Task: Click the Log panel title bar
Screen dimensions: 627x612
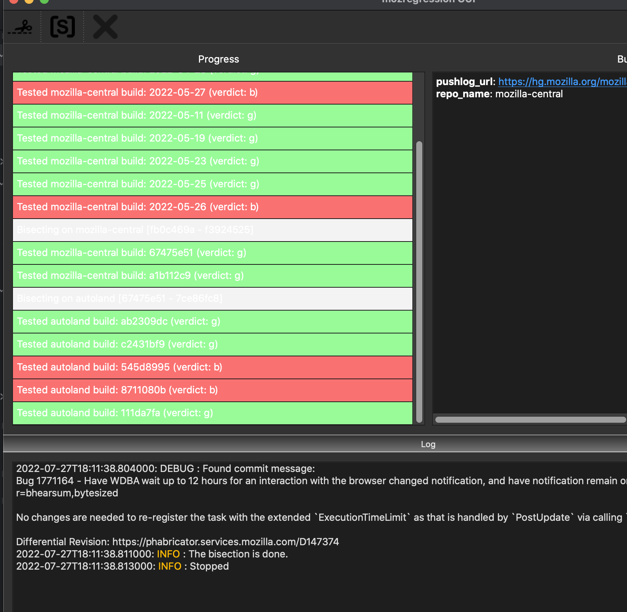Action: click(428, 444)
